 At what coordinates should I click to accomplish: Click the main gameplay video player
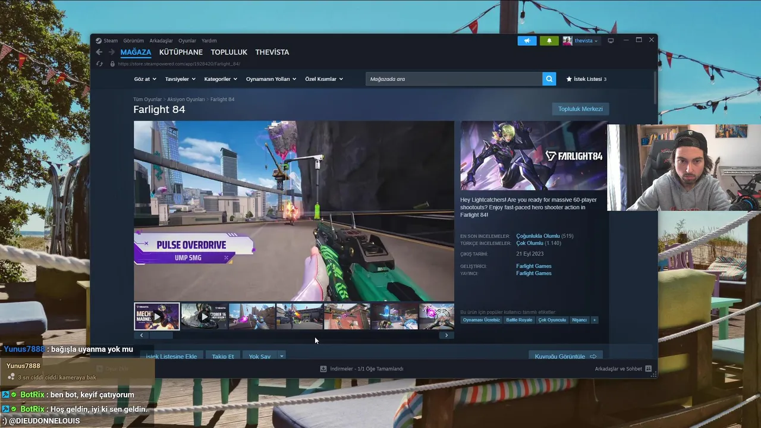coord(294,211)
